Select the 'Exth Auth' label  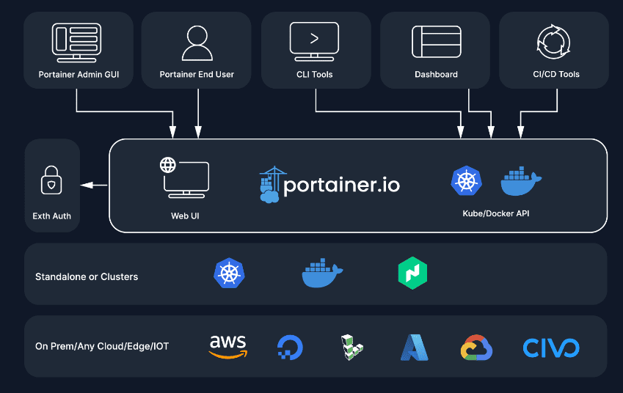pos(51,216)
